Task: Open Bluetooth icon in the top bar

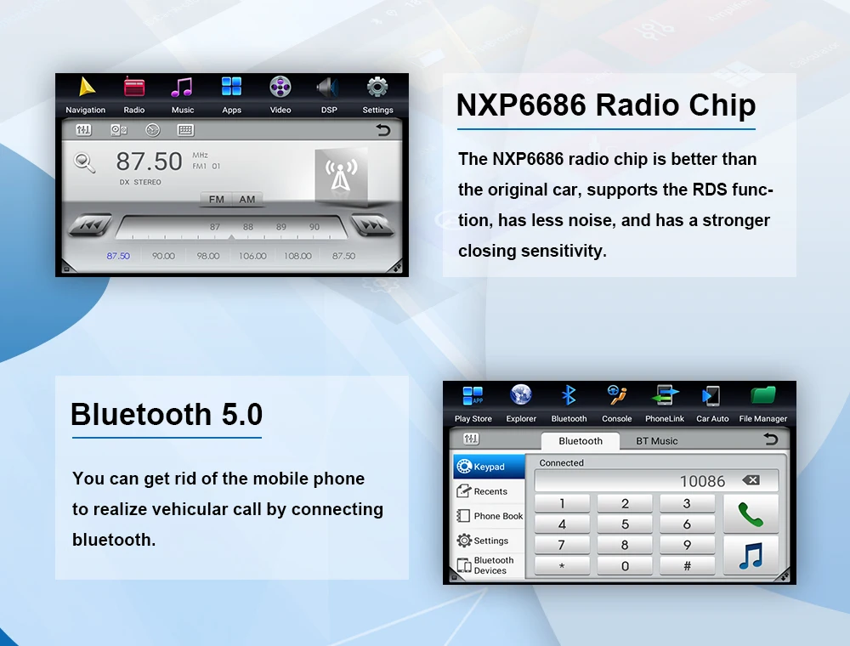Action: 569,404
